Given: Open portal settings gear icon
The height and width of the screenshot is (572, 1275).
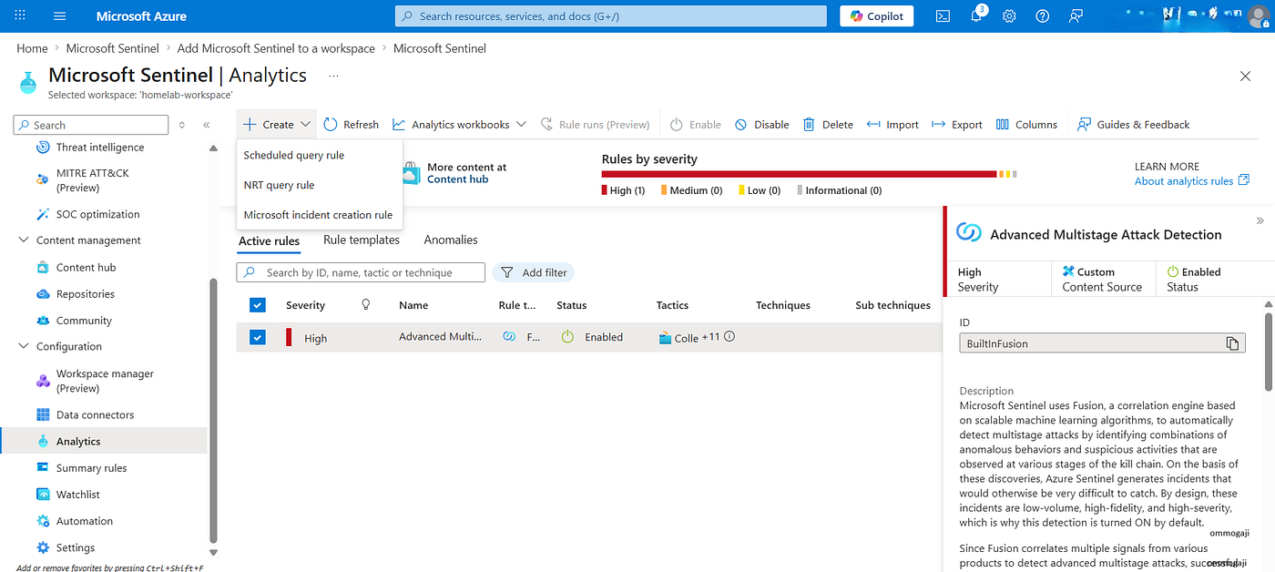Looking at the screenshot, I should pyautogui.click(x=1009, y=16).
